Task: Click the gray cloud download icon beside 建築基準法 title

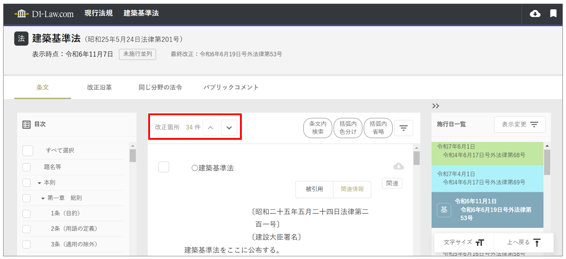Action: (x=398, y=167)
